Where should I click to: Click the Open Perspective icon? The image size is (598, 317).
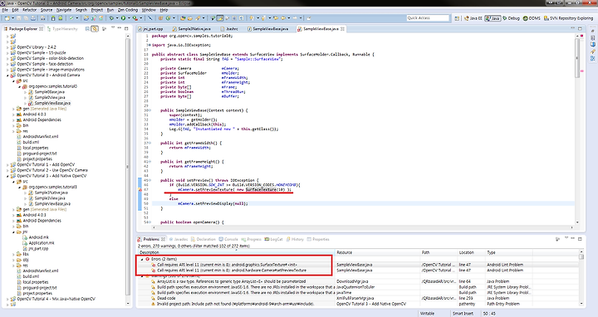(x=457, y=18)
